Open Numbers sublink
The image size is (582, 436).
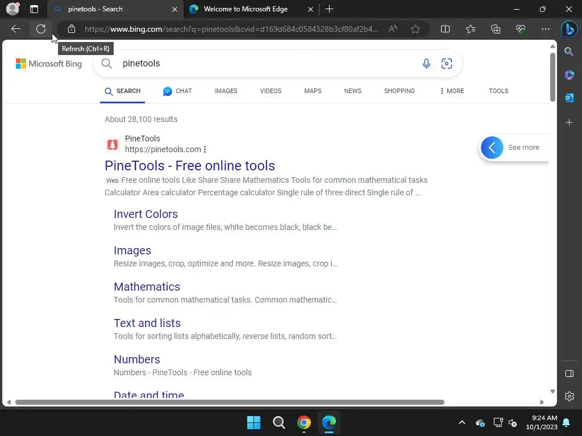click(x=136, y=359)
